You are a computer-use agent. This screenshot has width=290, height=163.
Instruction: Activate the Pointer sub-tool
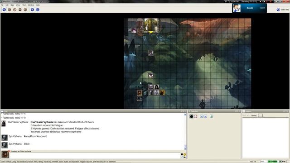32,10
